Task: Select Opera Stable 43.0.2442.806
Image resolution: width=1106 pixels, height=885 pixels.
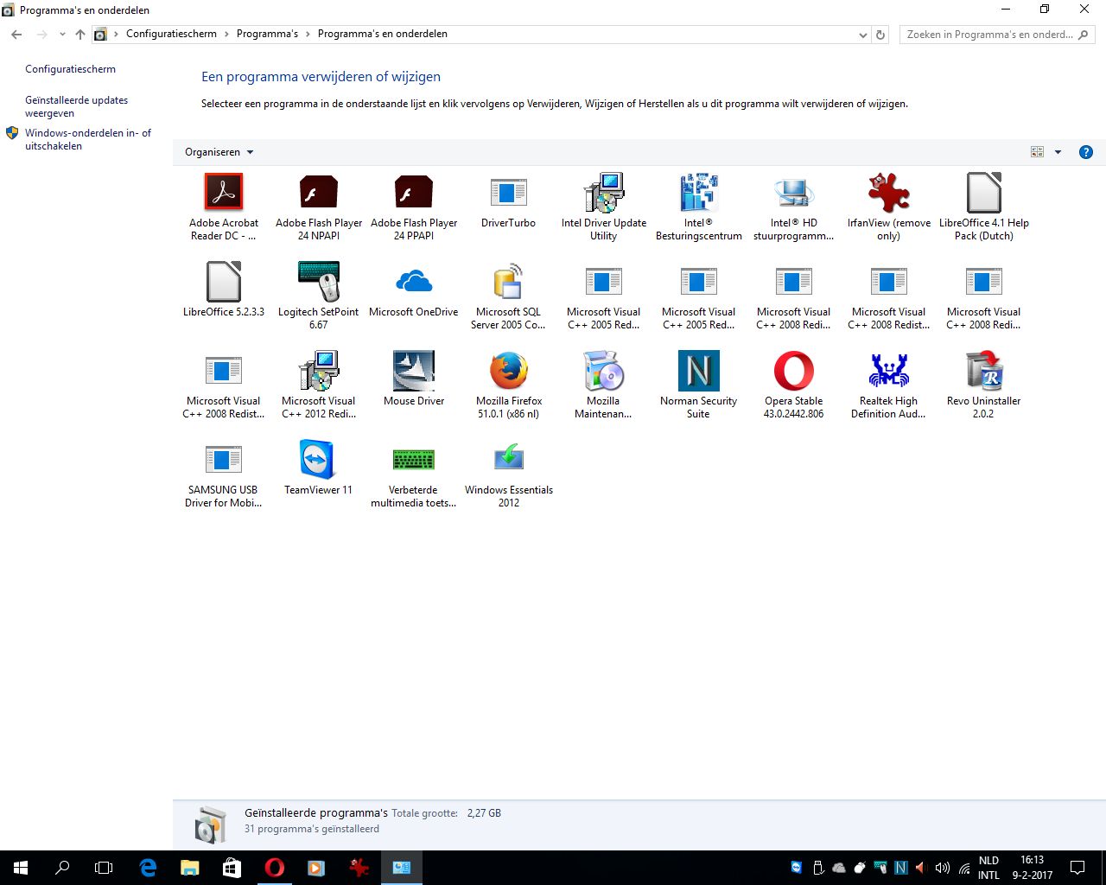Action: coord(794,385)
